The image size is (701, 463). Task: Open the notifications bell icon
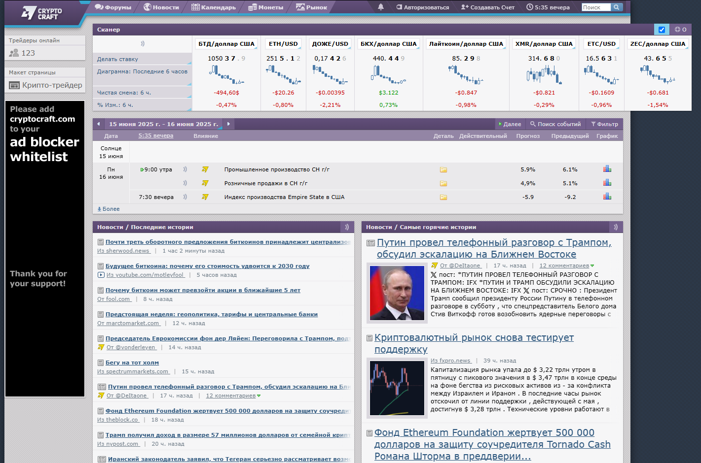(x=380, y=7)
